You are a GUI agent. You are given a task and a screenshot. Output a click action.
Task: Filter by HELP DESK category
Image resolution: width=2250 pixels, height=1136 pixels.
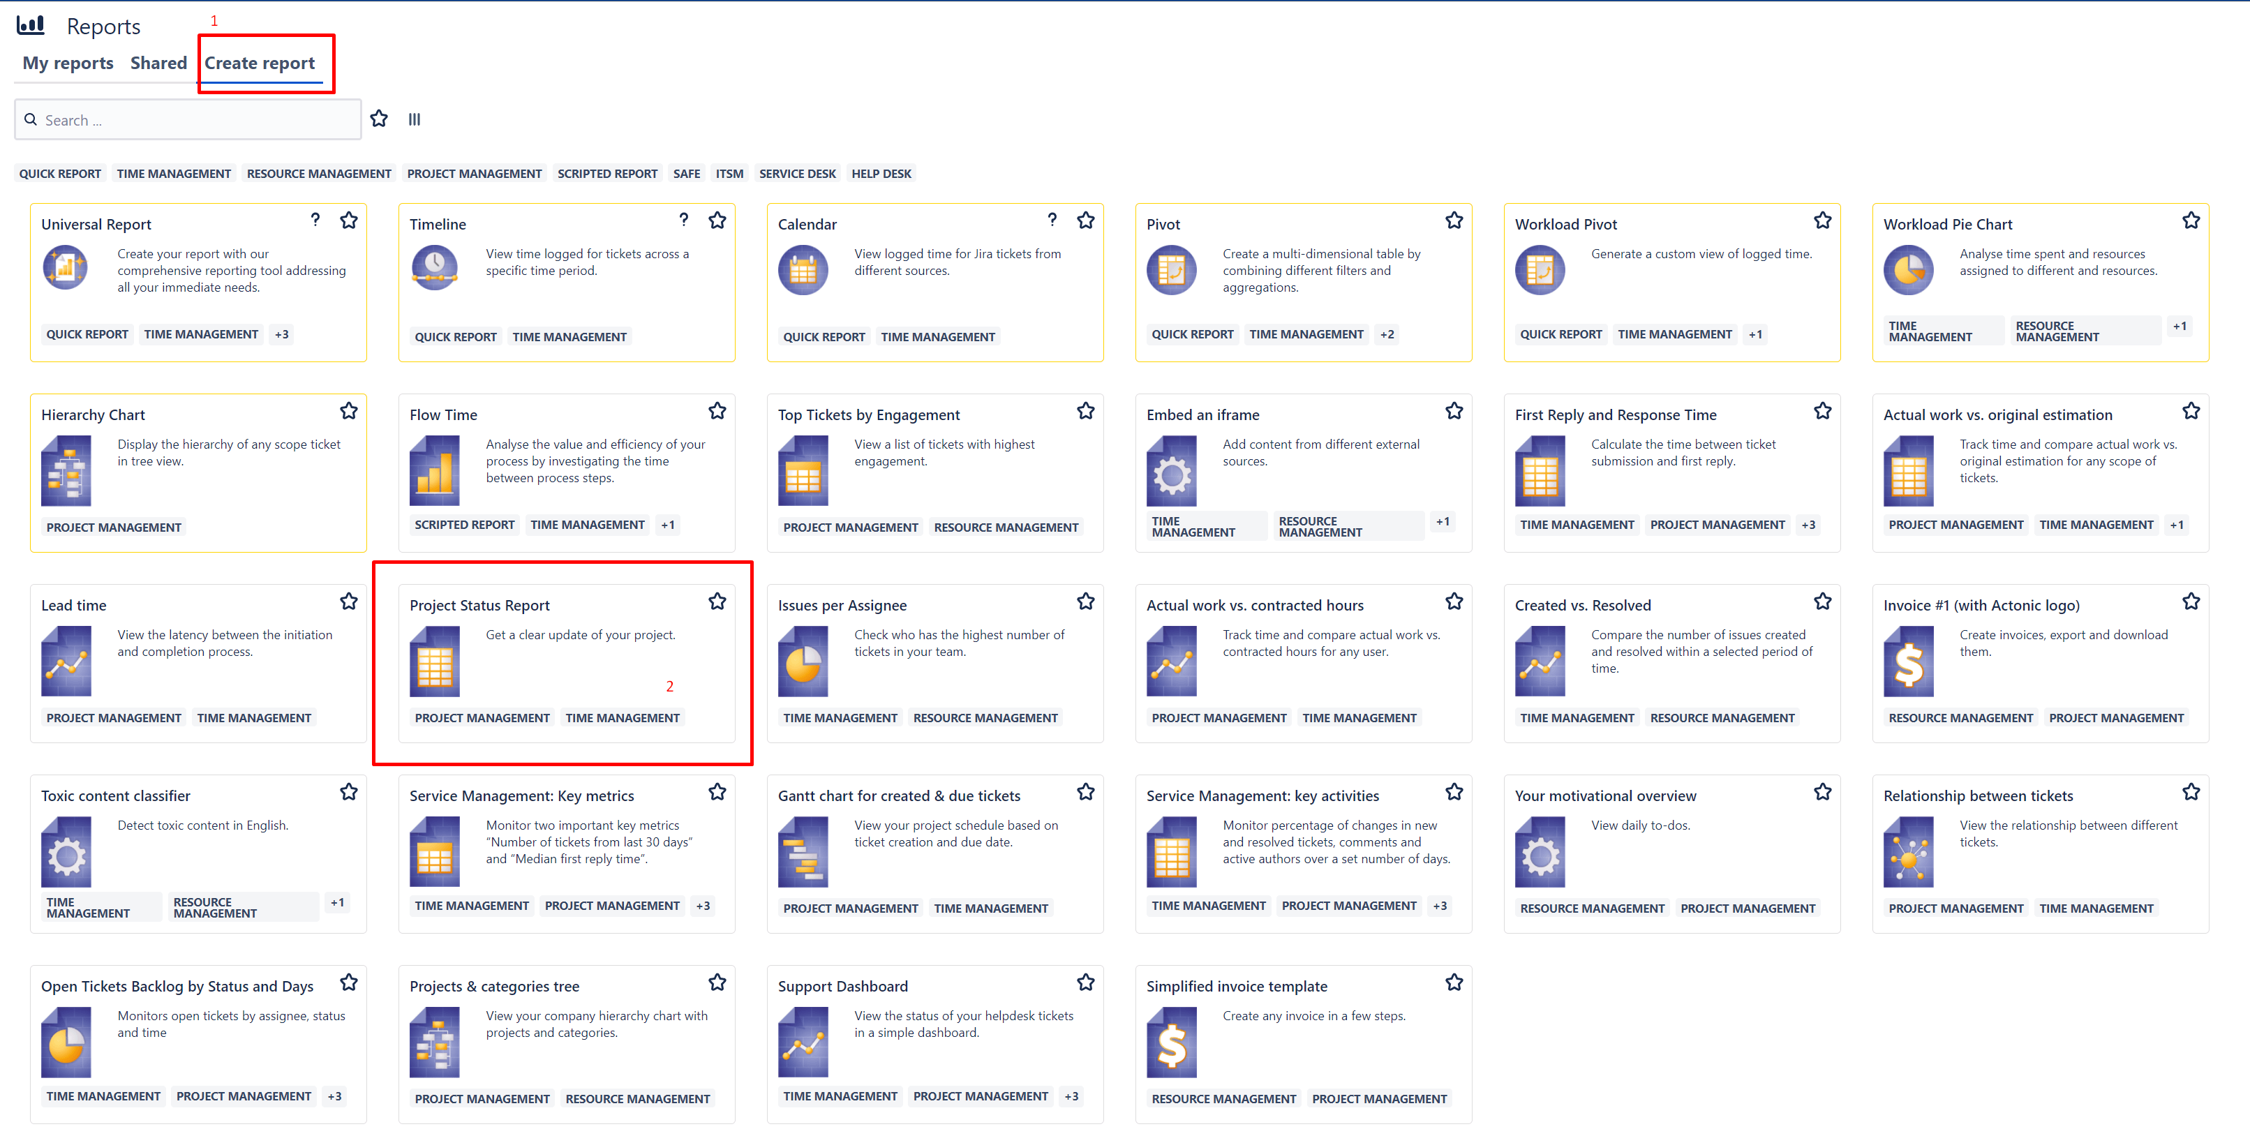881,174
